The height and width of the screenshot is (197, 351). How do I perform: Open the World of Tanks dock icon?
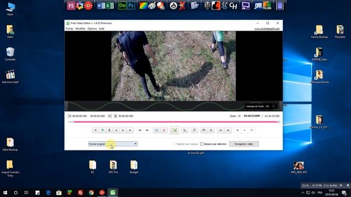click(207, 5)
